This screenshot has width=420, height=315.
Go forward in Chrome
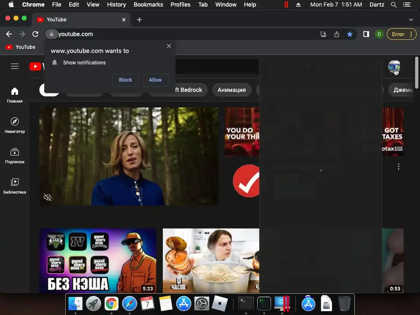[x=22, y=34]
